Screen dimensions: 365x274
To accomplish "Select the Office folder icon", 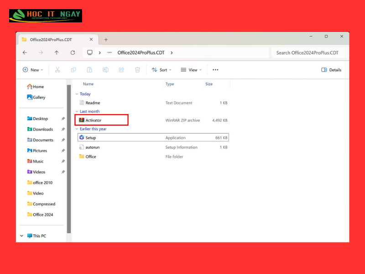I will pyautogui.click(x=82, y=156).
